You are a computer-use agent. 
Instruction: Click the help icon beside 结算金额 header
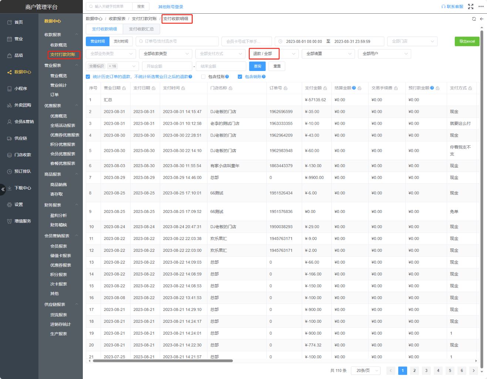click(x=354, y=88)
